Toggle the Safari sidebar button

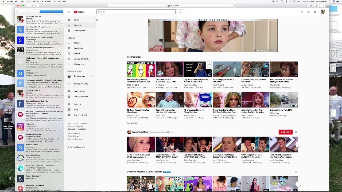36,6
